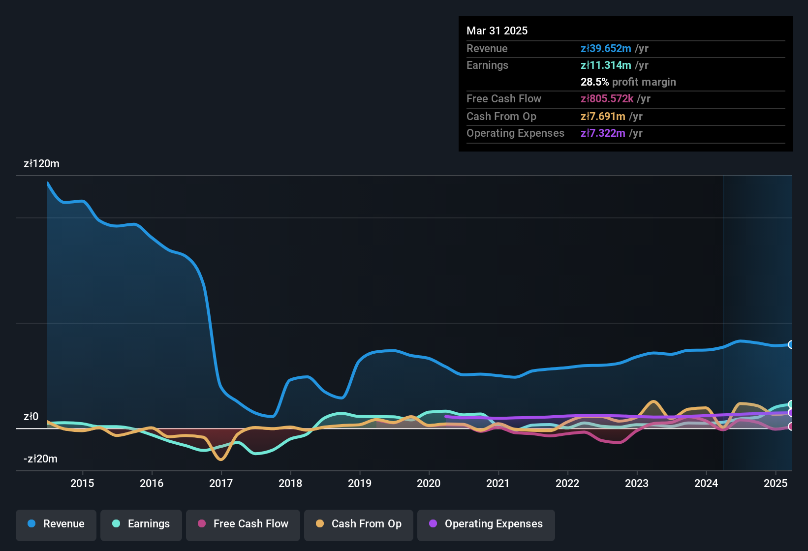Image resolution: width=808 pixels, height=551 pixels.
Task: Click the zł0 label on the value axis
Action: click(x=31, y=416)
